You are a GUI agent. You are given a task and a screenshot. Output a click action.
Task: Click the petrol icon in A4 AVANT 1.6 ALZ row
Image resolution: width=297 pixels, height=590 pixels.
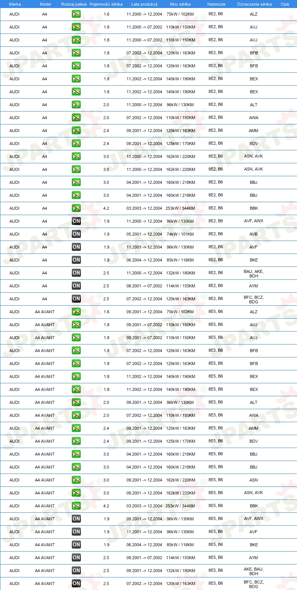point(76,312)
